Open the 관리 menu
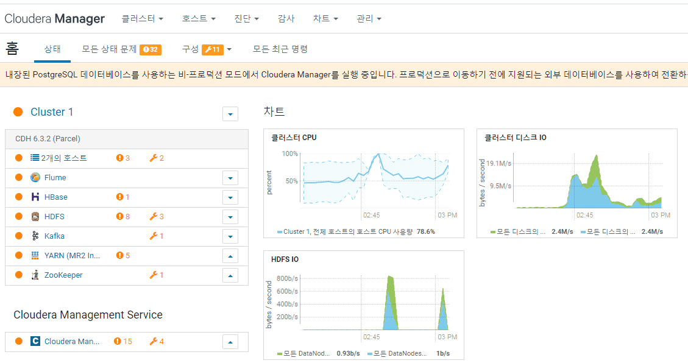This screenshot has width=688, height=363. 369,18
